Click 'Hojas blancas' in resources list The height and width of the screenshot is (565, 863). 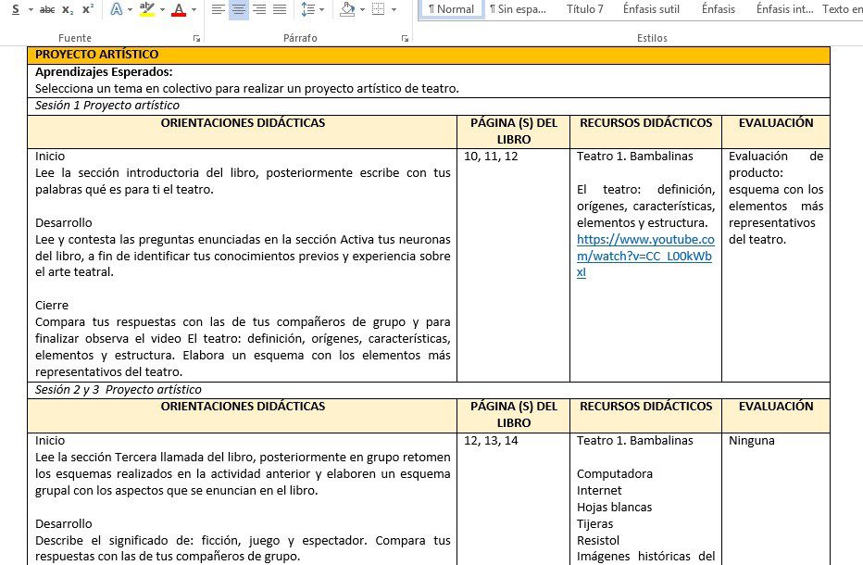pyautogui.click(x=614, y=508)
